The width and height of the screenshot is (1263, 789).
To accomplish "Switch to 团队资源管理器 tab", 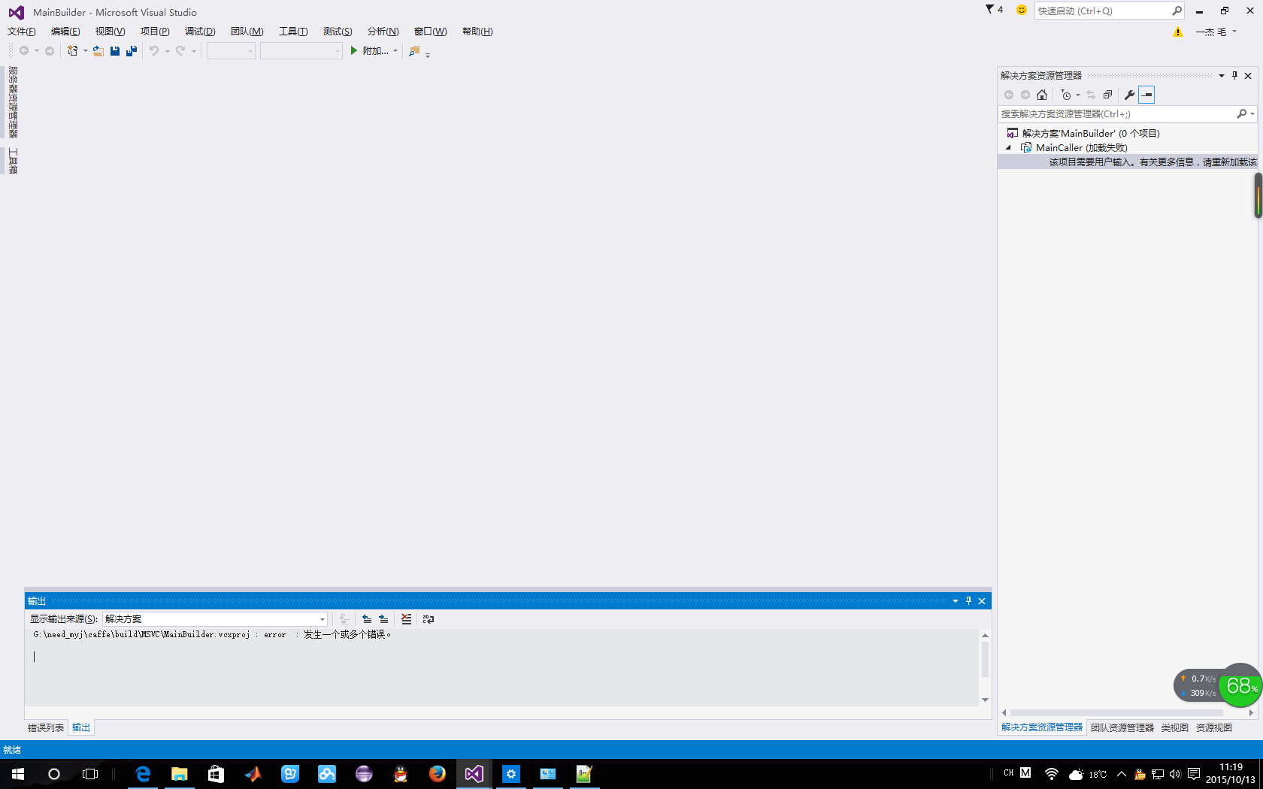I will click(1122, 727).
